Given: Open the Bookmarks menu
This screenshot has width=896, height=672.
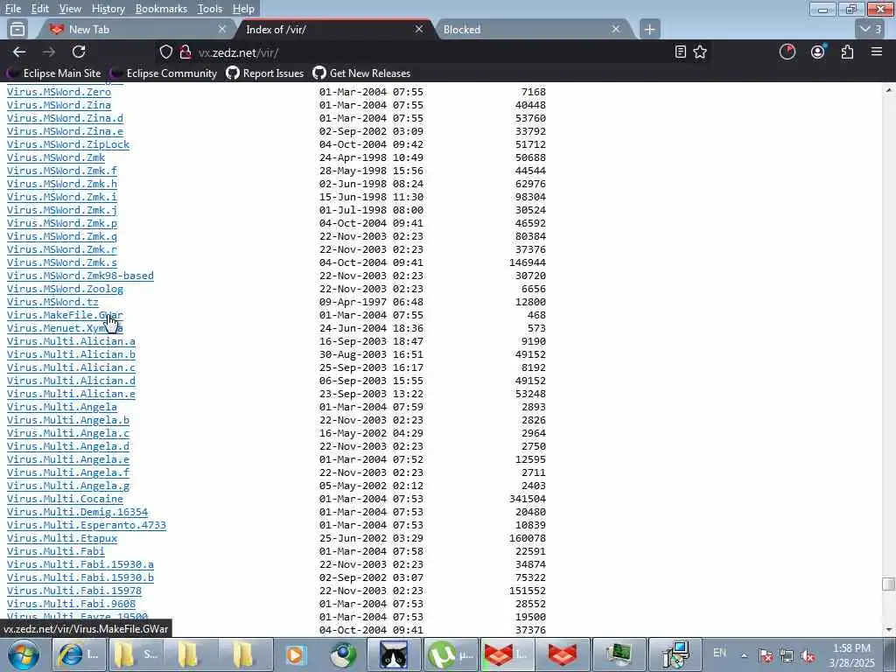Looking at the screenshot, I should (161, 9).
